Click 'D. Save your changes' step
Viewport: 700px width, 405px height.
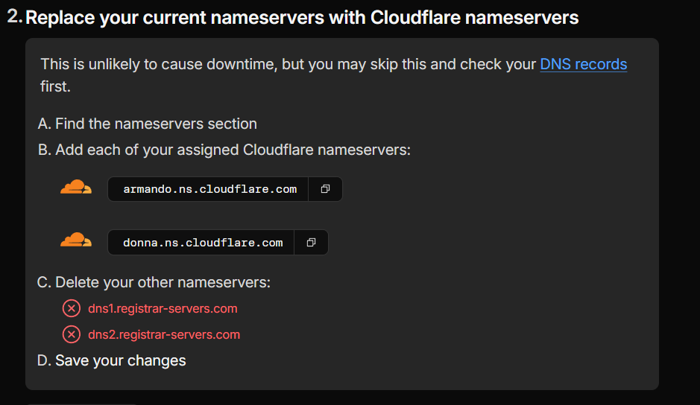(x=112, y=360)
